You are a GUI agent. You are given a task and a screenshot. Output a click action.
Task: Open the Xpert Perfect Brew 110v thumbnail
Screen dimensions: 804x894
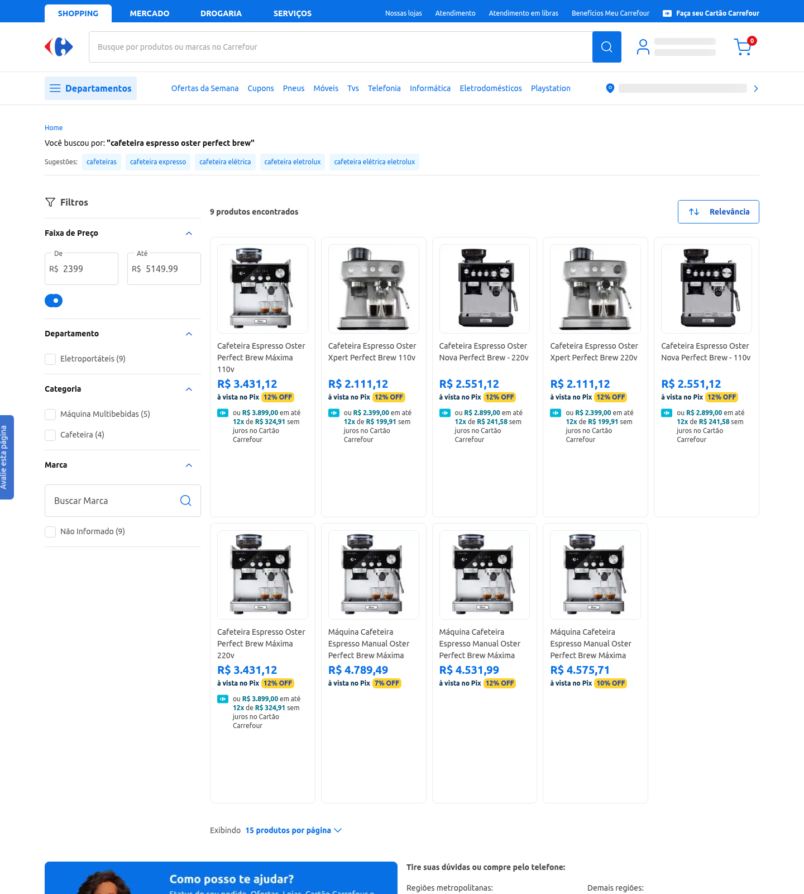pos(374,289)
